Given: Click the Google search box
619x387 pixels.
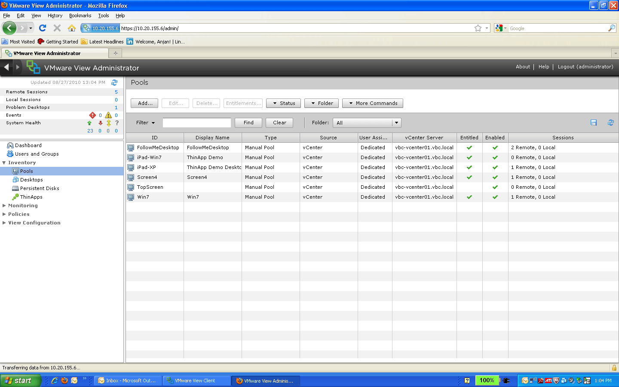Looking at the screenshot, I should pyautogui.click(x=558, y=28).
